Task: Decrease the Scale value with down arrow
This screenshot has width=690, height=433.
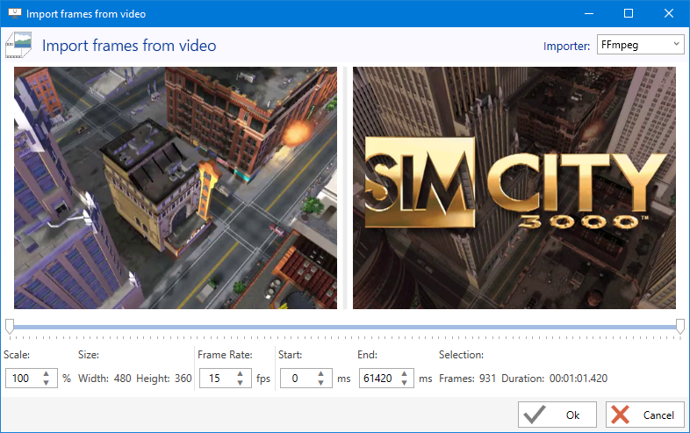Action: (47, 382)
